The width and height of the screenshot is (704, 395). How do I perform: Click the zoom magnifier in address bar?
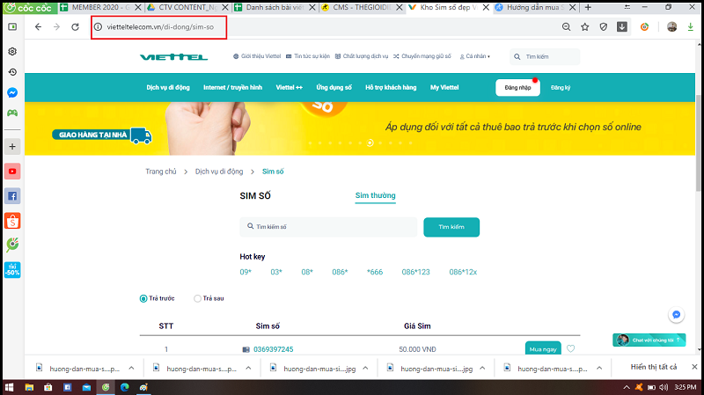[x=566, y=27]
